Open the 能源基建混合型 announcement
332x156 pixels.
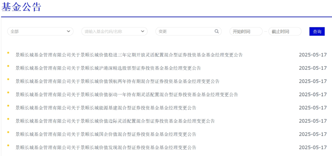(106, 108)
